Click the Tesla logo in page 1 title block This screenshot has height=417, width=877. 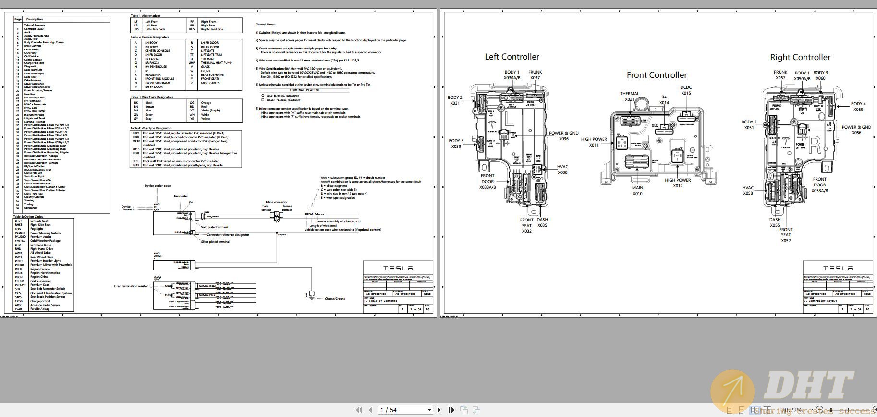pos(398,268)
